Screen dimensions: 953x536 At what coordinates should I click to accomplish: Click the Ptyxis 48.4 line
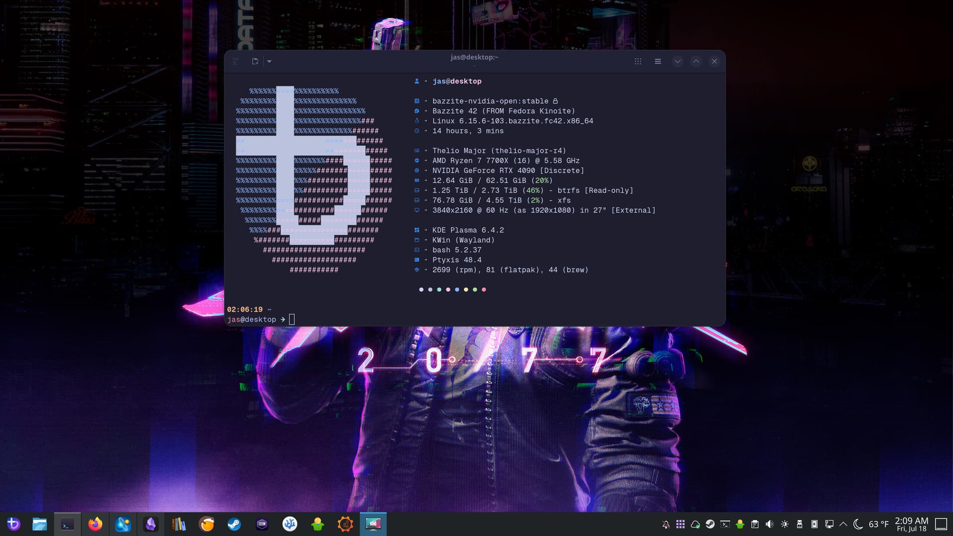[x=457, y=260]
